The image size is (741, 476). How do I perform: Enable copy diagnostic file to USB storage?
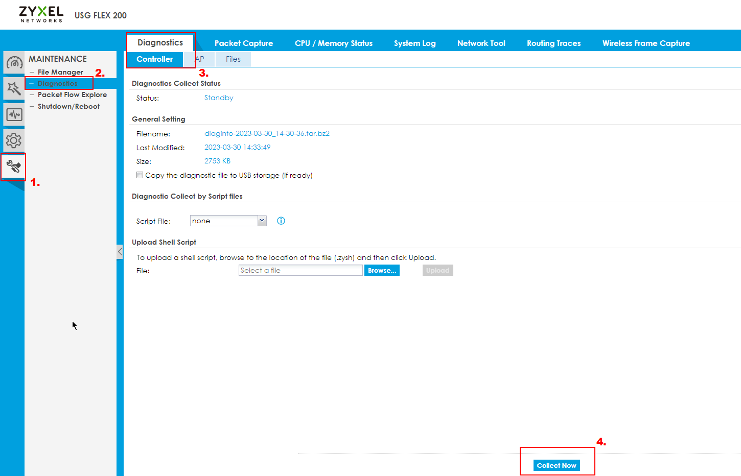[140, 175]
